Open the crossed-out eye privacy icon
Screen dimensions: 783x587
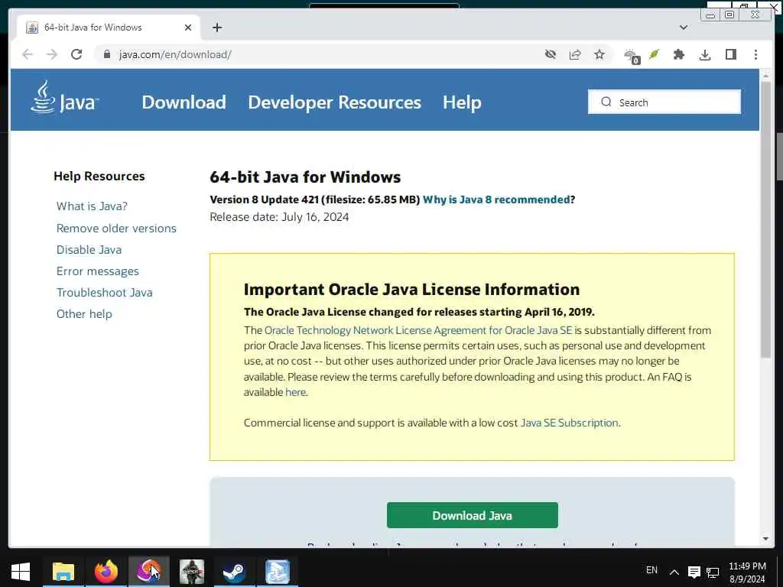point(551,54)
